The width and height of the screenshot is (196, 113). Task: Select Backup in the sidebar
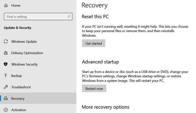(17, 76)
